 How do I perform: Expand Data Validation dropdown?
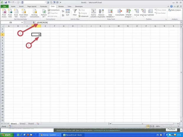(114, 17)
